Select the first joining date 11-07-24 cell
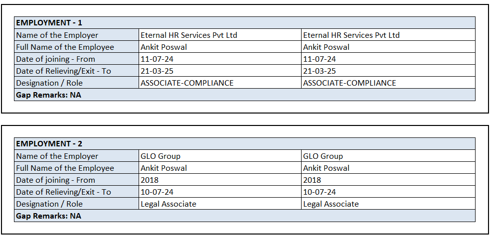The height and width of the screenshot is (237, 490). (157, 59)
